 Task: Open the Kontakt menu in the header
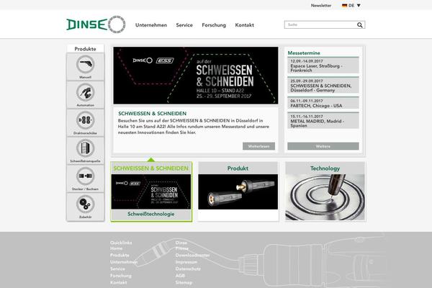click(x=244, y=25)
